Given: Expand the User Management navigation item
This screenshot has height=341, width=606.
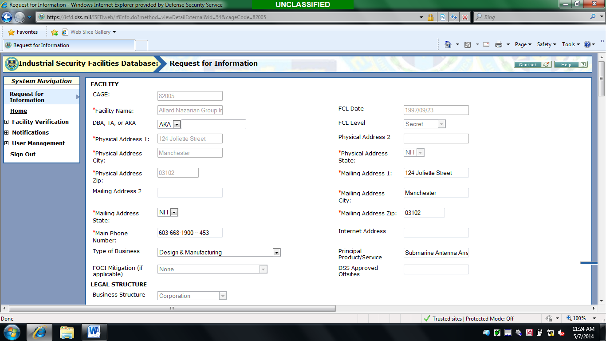Looking at the screenshot, I should pos(7,143).
